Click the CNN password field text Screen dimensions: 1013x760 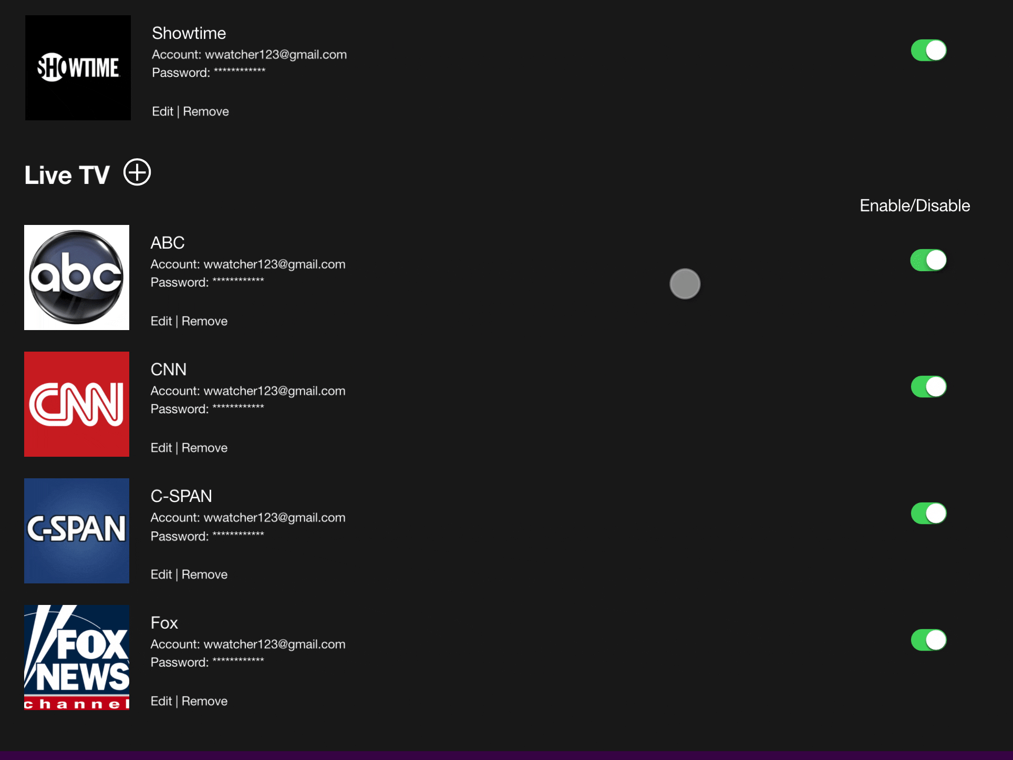208,409
